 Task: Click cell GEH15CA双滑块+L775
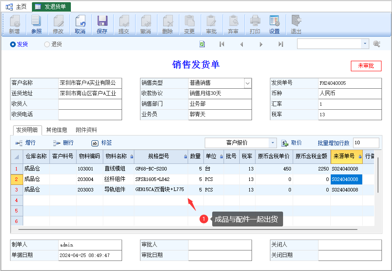click(161, 190)
